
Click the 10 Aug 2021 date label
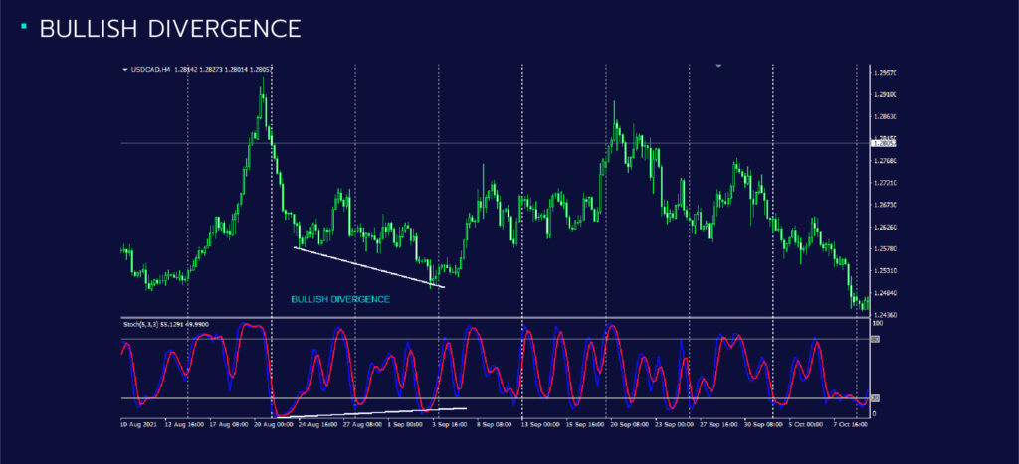[137, 422]
